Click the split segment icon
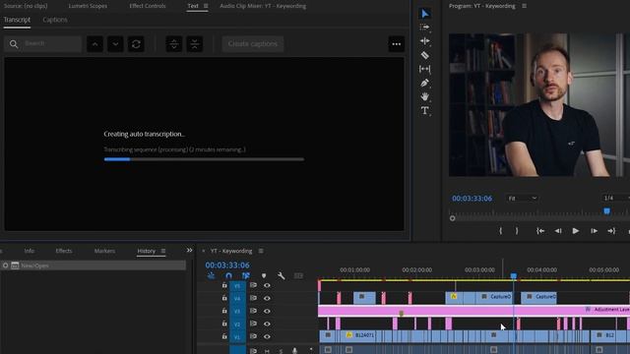Screen dimensions: 630x354 click(174, 44)
